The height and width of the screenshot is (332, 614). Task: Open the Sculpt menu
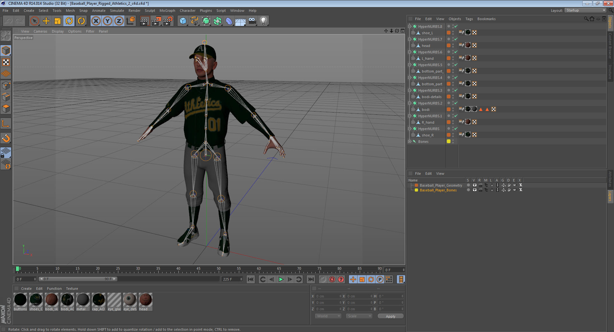[x=150, y=11]
